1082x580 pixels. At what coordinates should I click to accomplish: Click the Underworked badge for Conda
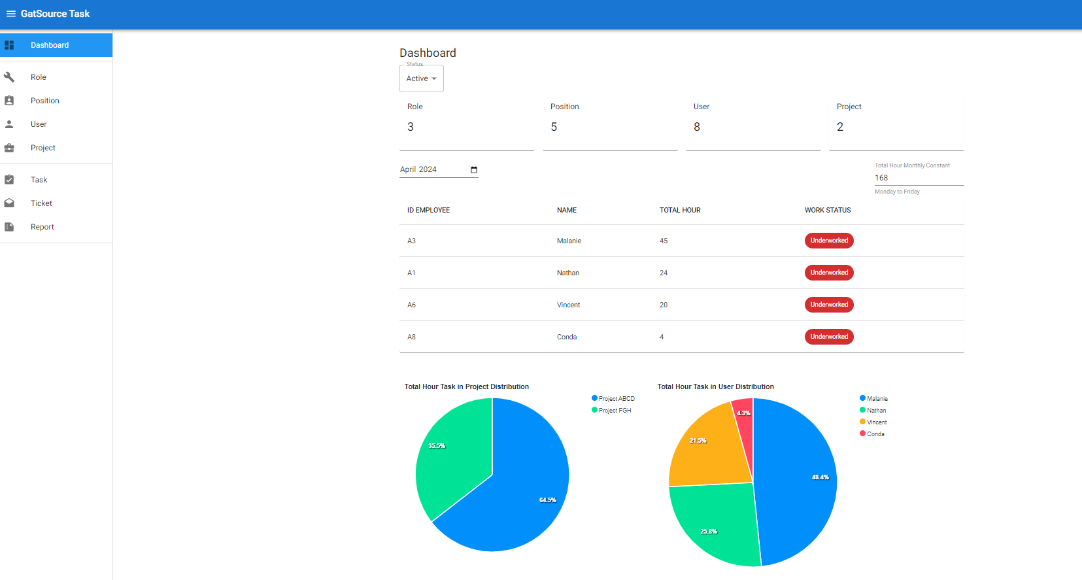829,337
